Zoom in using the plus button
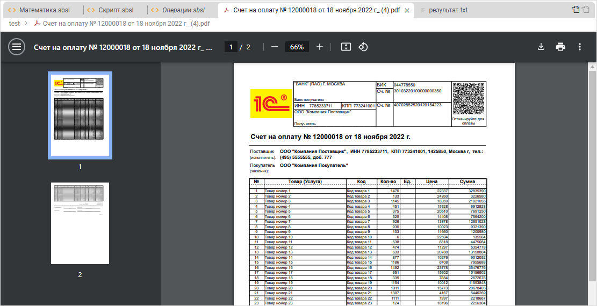The height and width of the screenshot is (306, 597). (x=320, y=47)
